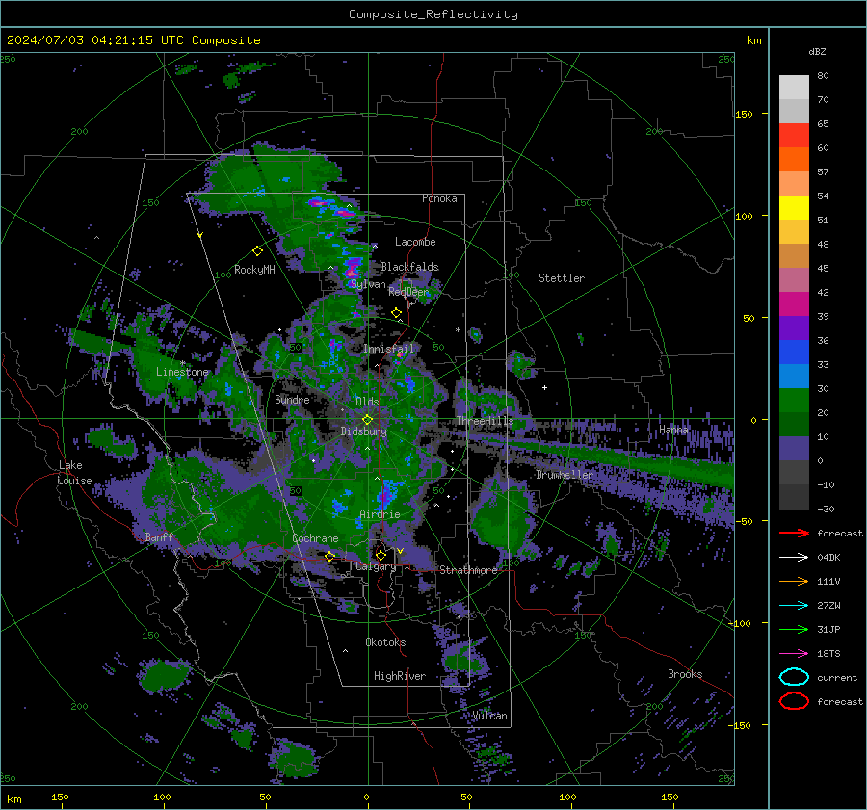Click the 'Hanna' map label
Screen dimensions: 867x810
pyautogui.click(x=673, y=430)
